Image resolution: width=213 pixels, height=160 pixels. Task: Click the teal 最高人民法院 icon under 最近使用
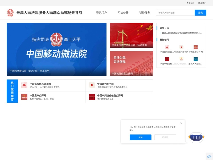pyautogui.click(x=196, y=59)
